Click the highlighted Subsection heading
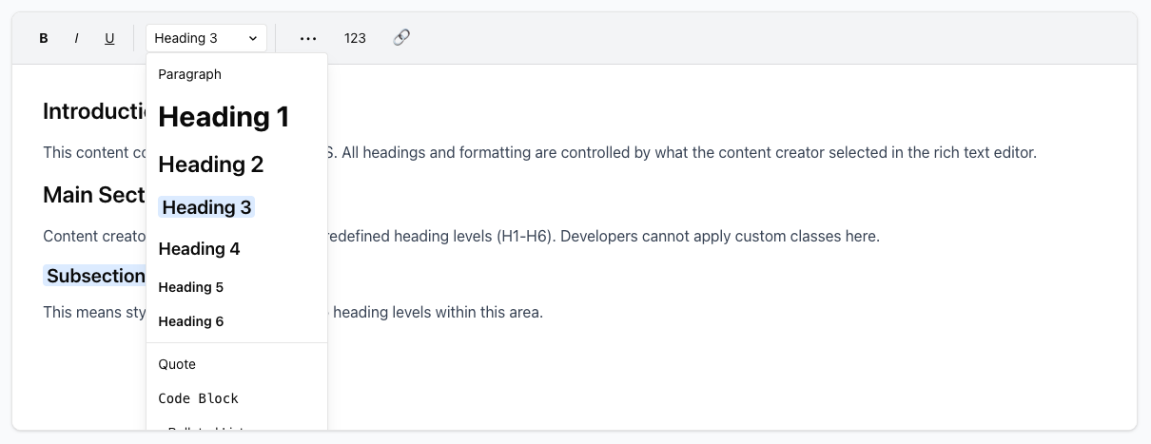The height and width of the screenshot is (444, 1151). pos(94,276)
